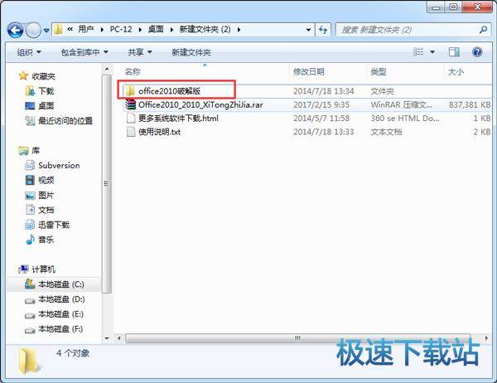Select the 更多系统软件下载.html file name
The image size is (497, 383).
(178, 119)
